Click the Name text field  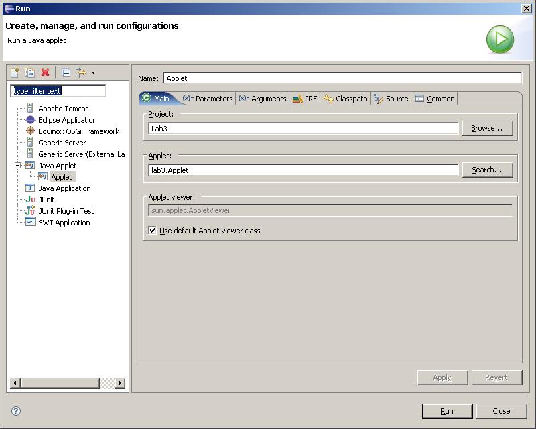pyautogui.click(x=342, y=78)
